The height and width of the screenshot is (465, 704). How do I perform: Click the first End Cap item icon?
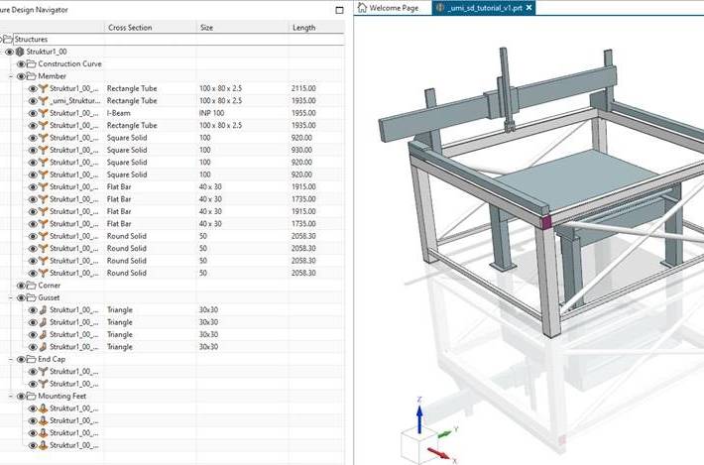click(43, 372)
